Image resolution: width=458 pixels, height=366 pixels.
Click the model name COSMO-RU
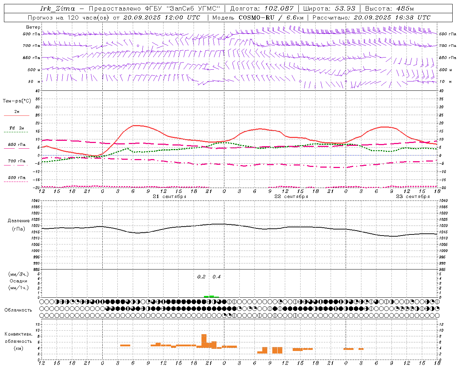click(257, 18)
